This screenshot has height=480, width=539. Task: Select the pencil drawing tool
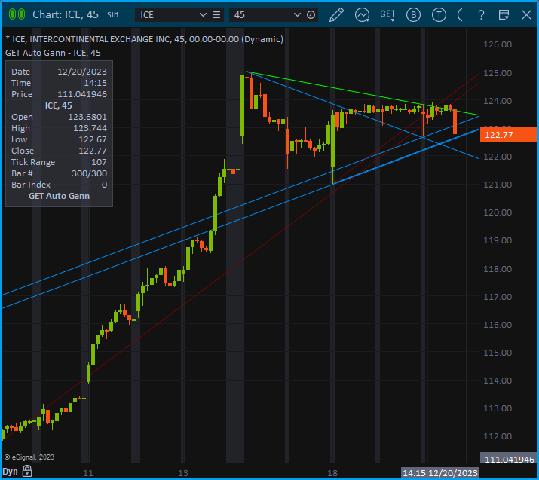coord(336,15)
